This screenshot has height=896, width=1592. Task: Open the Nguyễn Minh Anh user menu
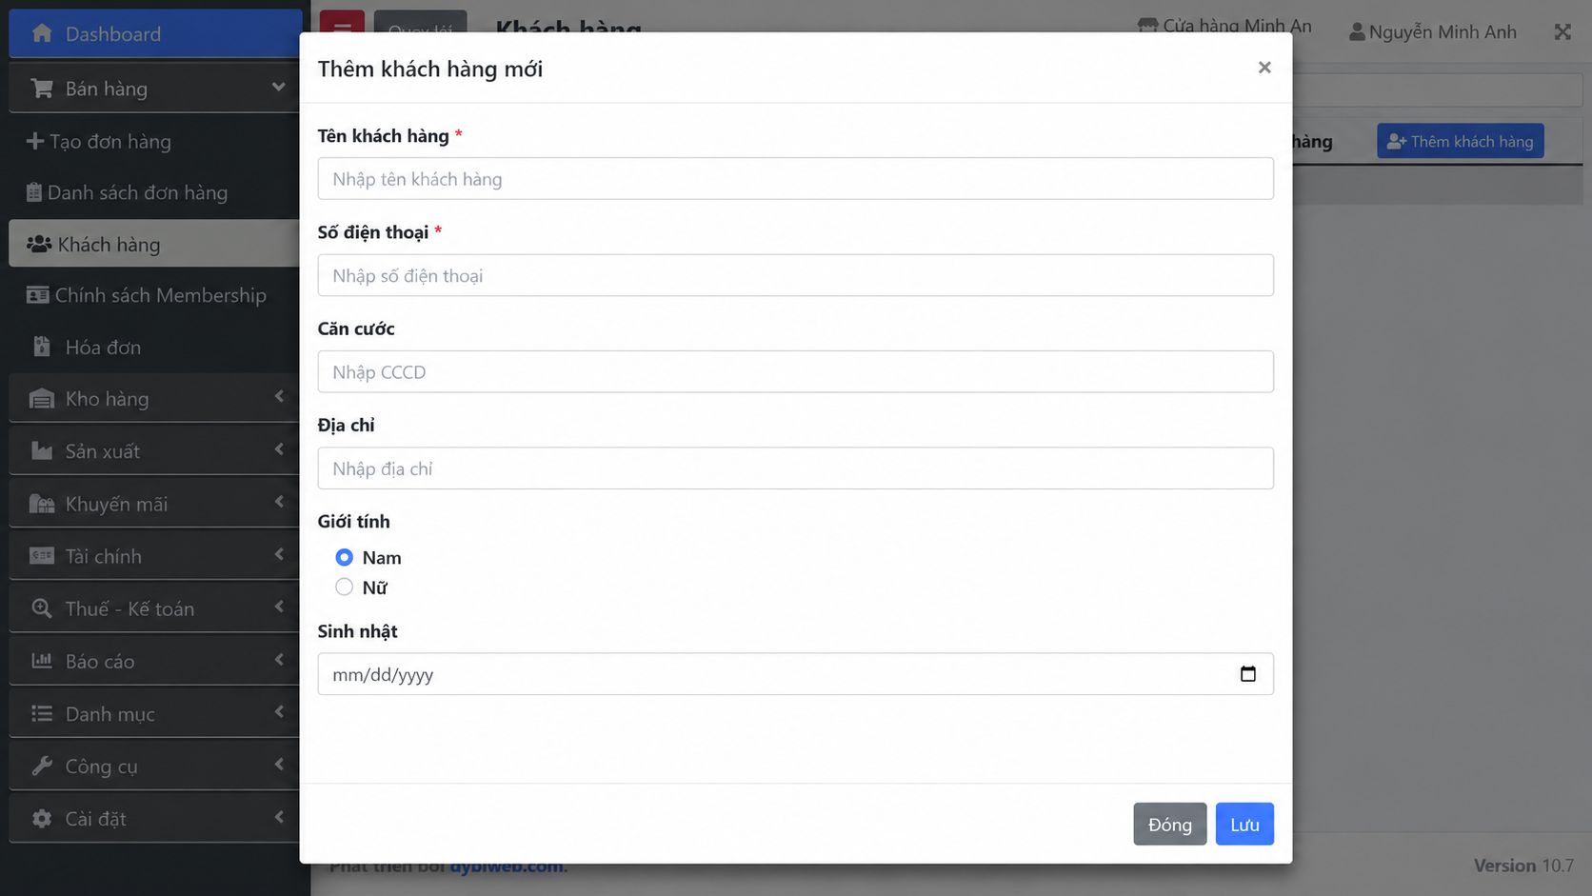pyautogui.click(x=1432, y=32)
